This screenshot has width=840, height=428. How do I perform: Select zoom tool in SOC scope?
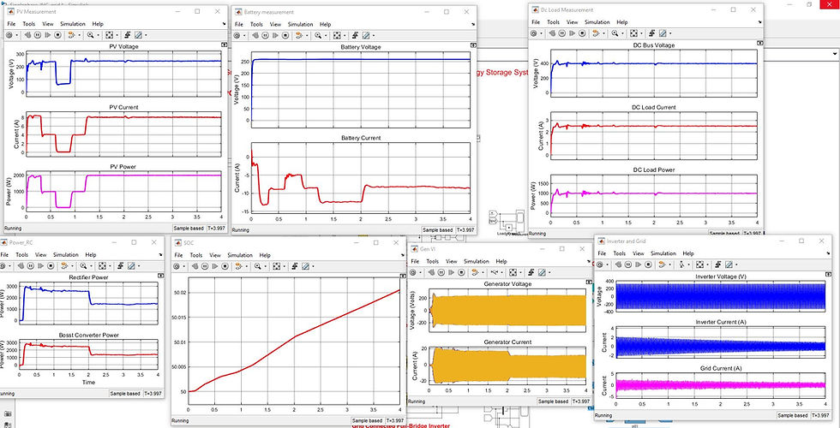tap(258, 266)
